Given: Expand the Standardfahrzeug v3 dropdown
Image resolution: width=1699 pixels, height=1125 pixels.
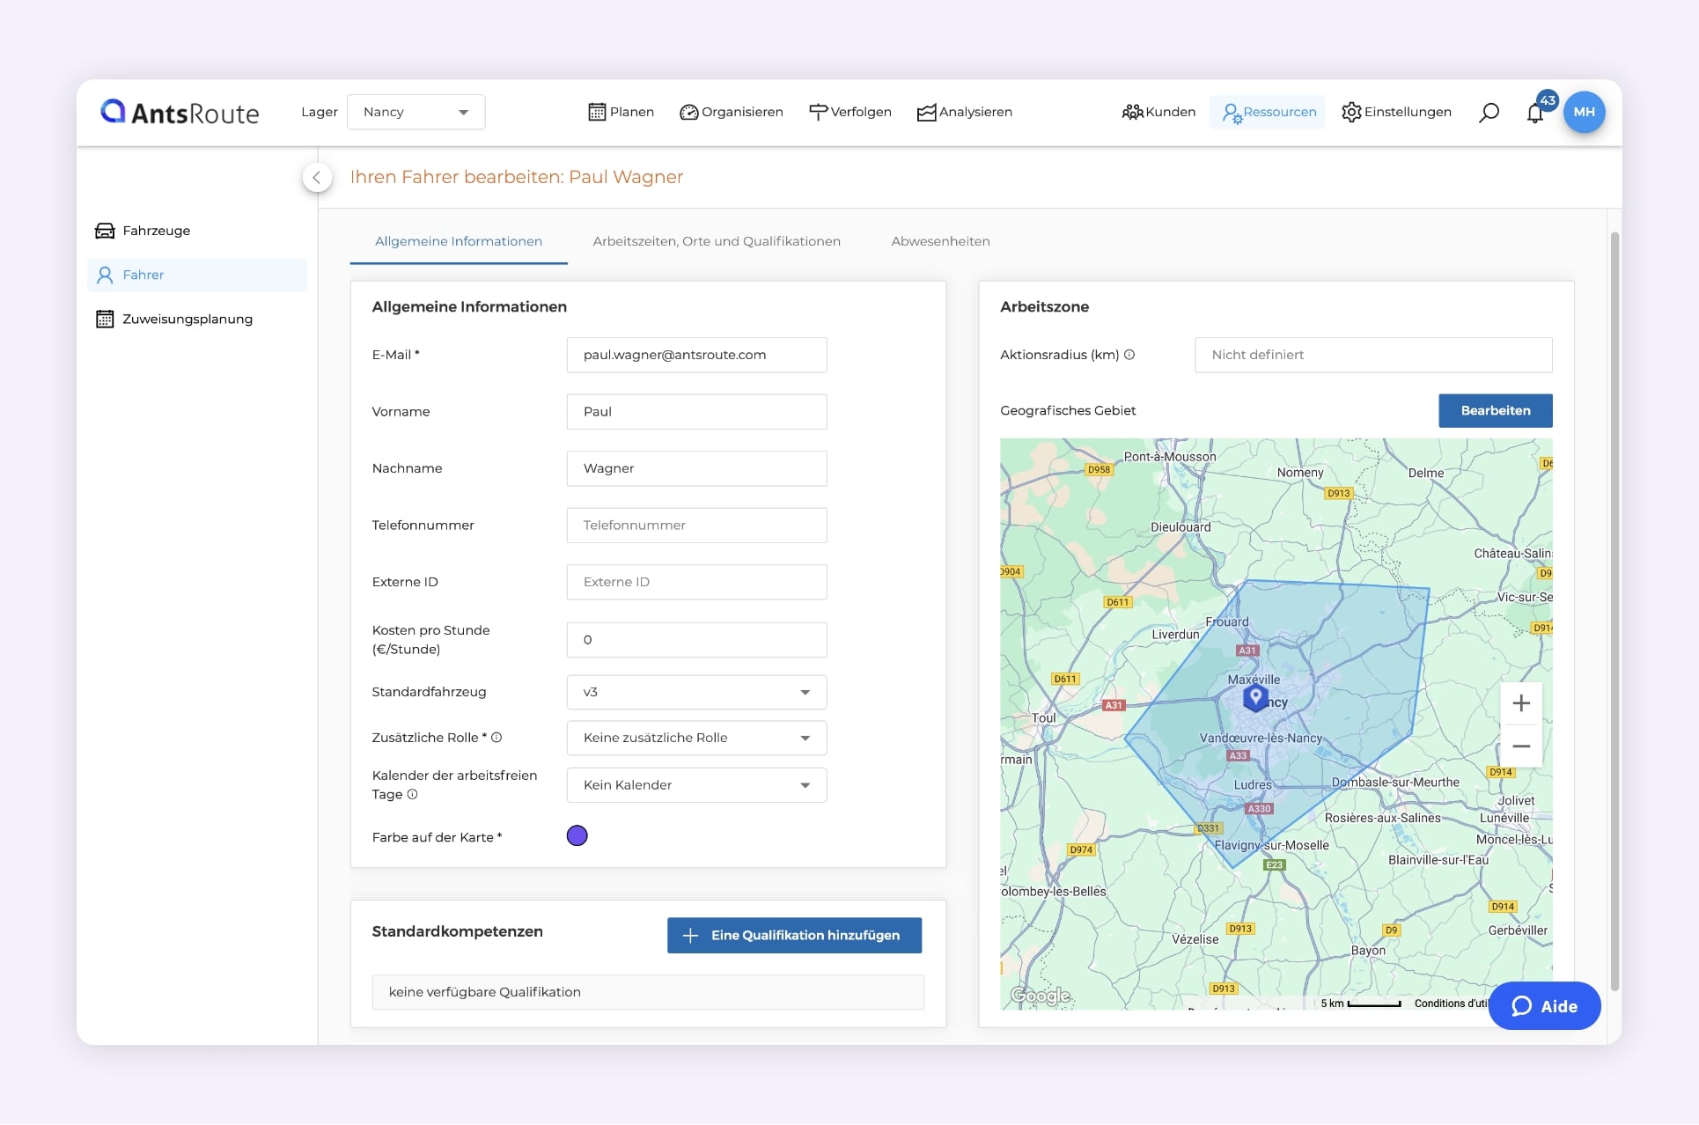Looking at the screenshot, I should click(696, 693).
